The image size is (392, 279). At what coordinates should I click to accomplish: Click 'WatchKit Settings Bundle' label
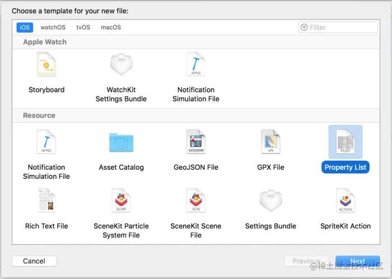pyautogui.click(x=122, y=94)
